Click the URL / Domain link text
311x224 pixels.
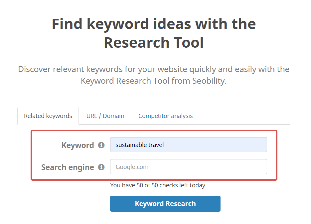pos(105,116)
